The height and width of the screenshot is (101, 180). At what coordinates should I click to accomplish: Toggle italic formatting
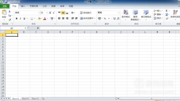(21, 18)
